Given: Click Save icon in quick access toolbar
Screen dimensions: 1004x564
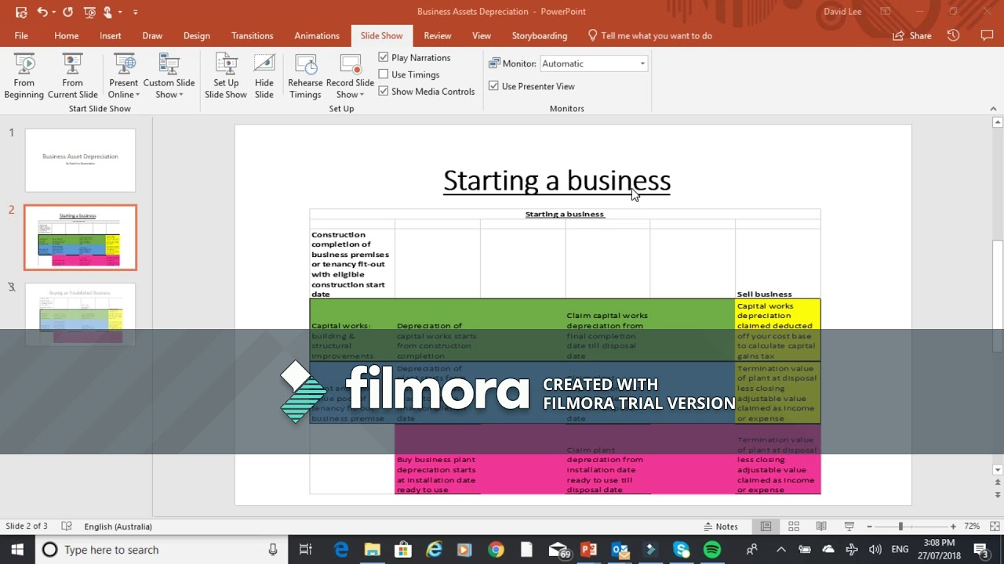Looking at the screenshot, I should (21, 12).
